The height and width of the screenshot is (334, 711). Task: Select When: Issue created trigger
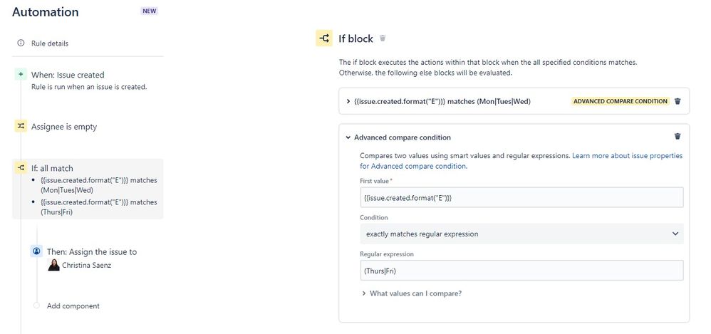click(x=68, y=75)
